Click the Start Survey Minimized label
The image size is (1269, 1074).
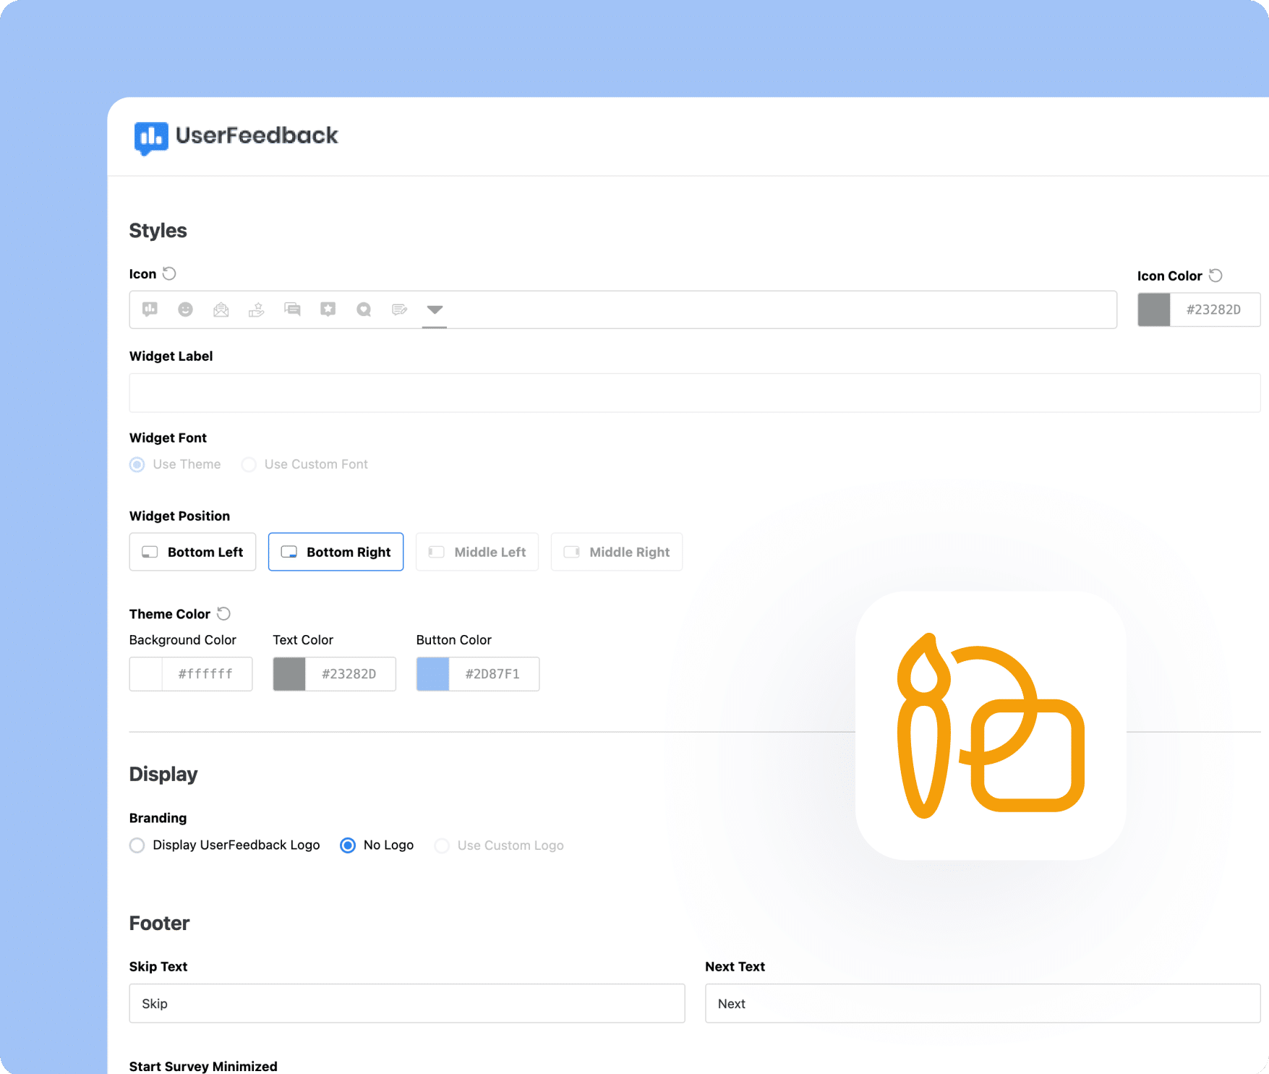(x=203, y=1066)
